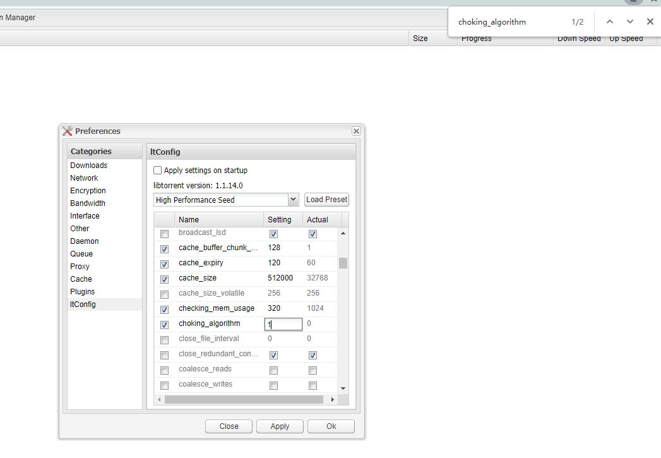
Task: Enable the close_file_interval row checkbox
Action: tap(164, 340)
